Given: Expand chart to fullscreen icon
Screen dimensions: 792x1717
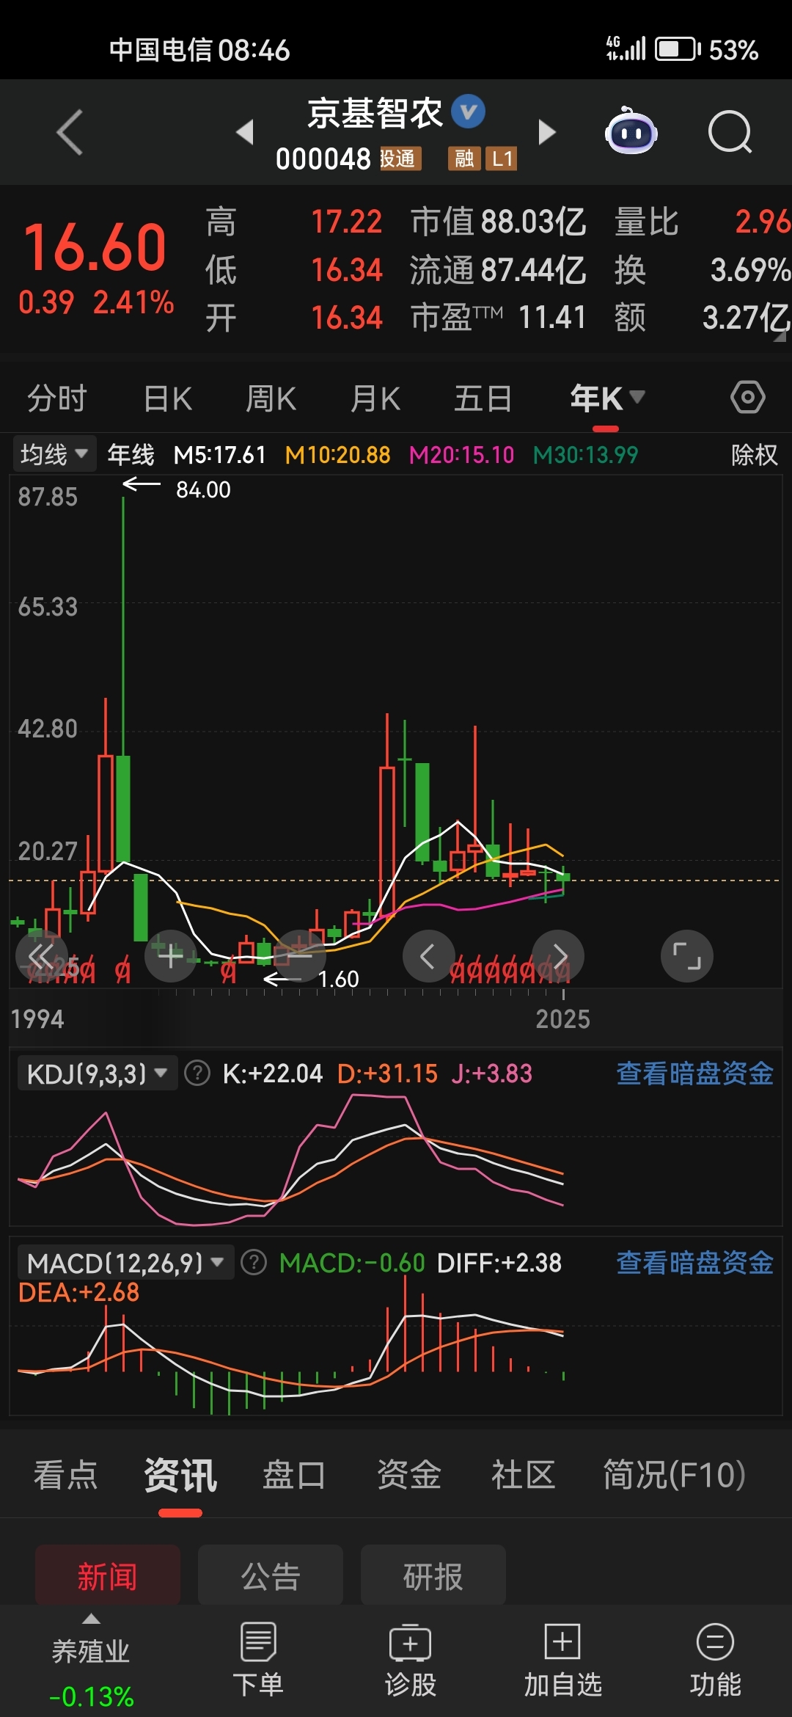Looking at the screenshot, I should coord(687,956).
